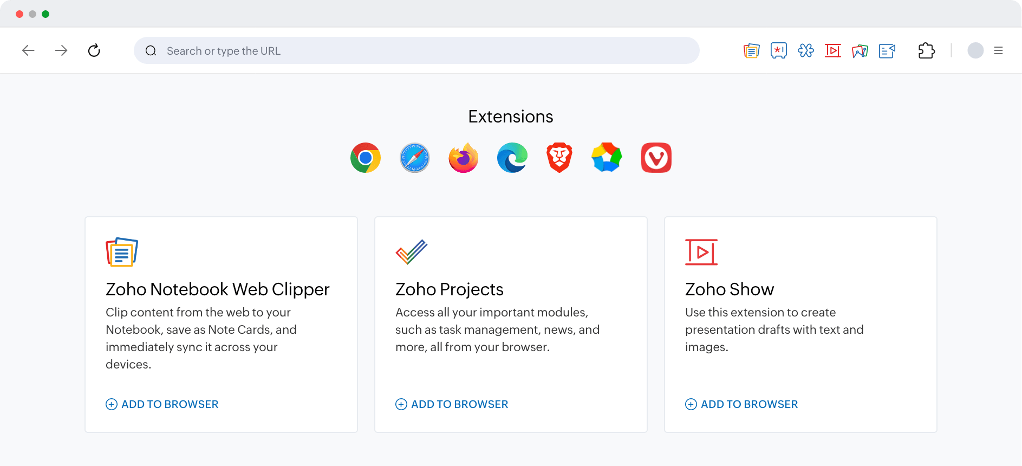
Task: Select the Microsoft Edge browser icon
Action: click(511, 158)
